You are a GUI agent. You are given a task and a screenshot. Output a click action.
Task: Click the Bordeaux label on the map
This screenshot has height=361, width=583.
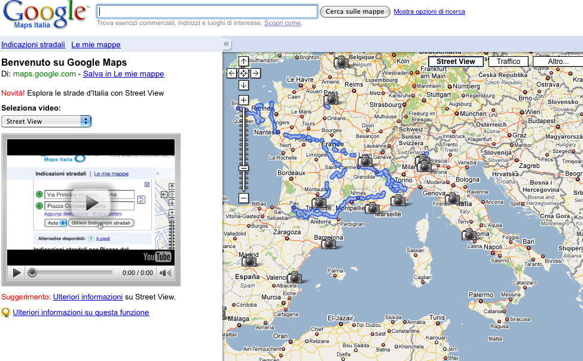tap(291, 173)
